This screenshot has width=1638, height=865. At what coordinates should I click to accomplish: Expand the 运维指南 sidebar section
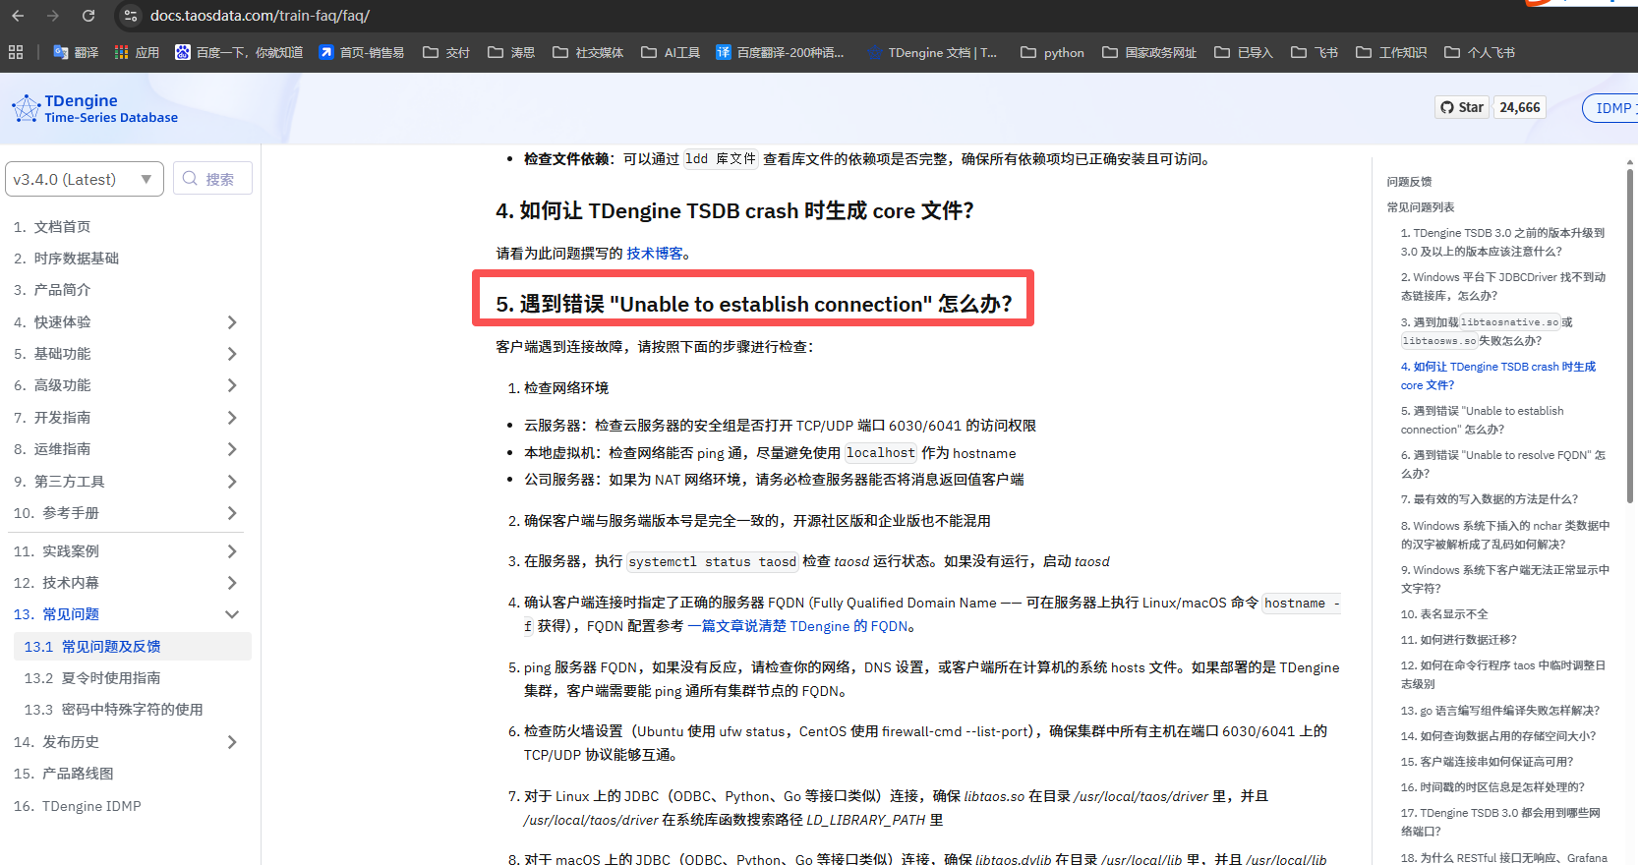pyautogui.click(x=232, y=449)
